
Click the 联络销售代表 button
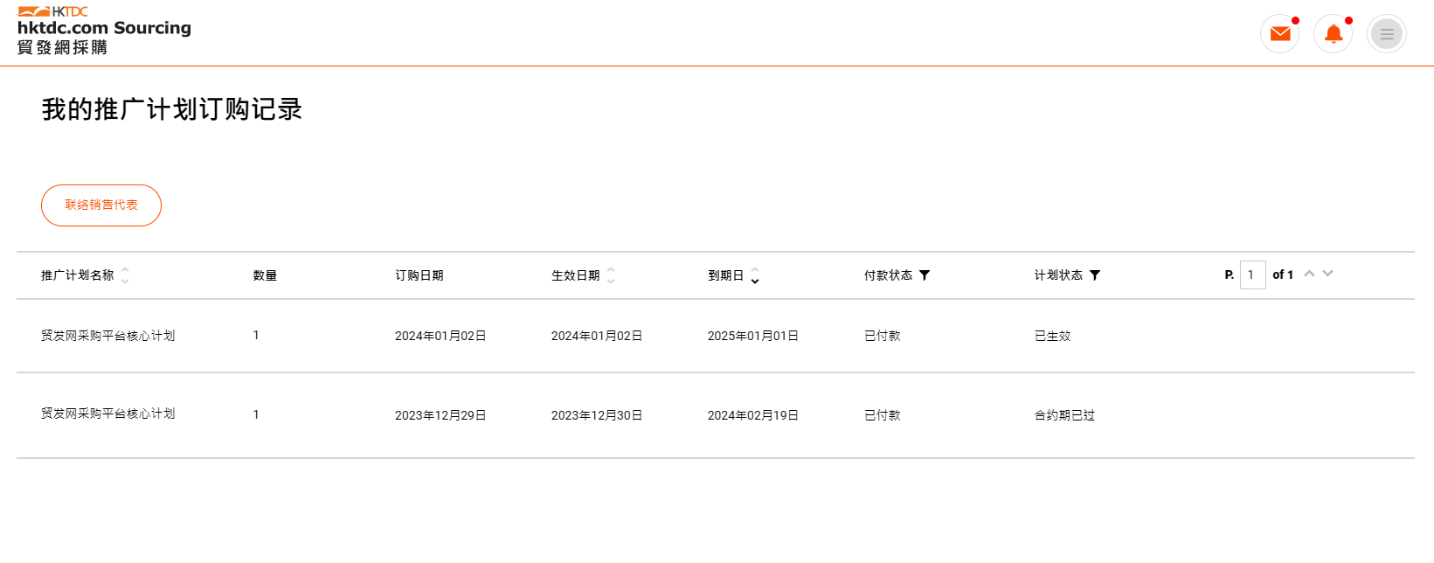tap(101, 205)
